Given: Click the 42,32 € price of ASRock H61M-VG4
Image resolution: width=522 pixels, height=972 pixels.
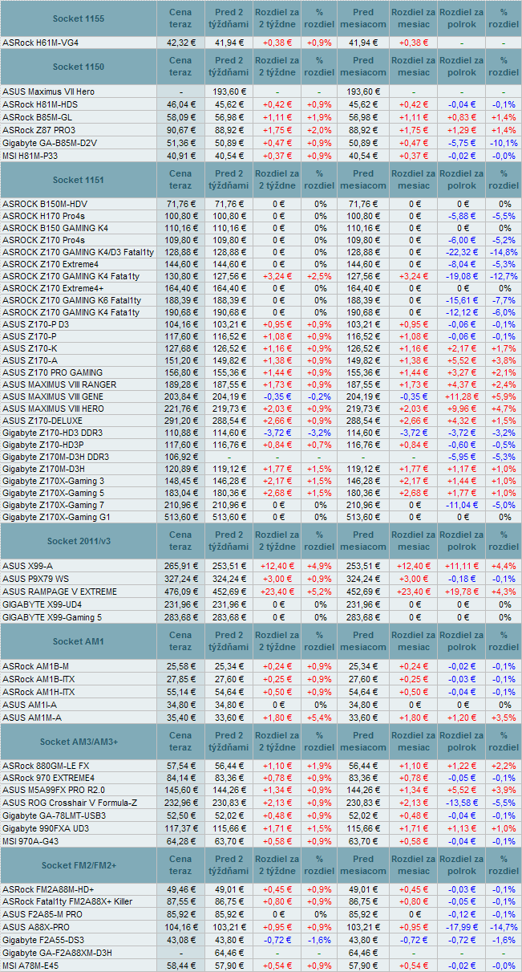Looking at the screenshot, I should tap(180, 42).
